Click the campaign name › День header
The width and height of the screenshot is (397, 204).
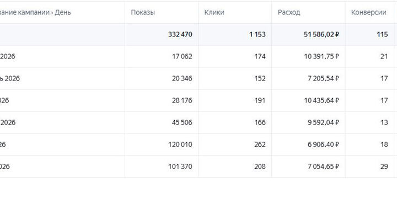[35, 12]
